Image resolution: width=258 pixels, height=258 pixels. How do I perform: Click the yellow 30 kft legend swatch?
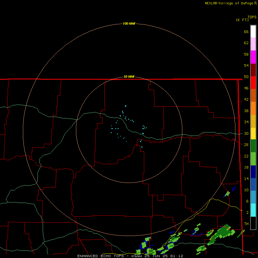click(253, 134)
